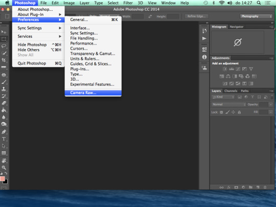Open the Fill slider dropdown arrow
The image size is (276, 207).
(271, 112)
